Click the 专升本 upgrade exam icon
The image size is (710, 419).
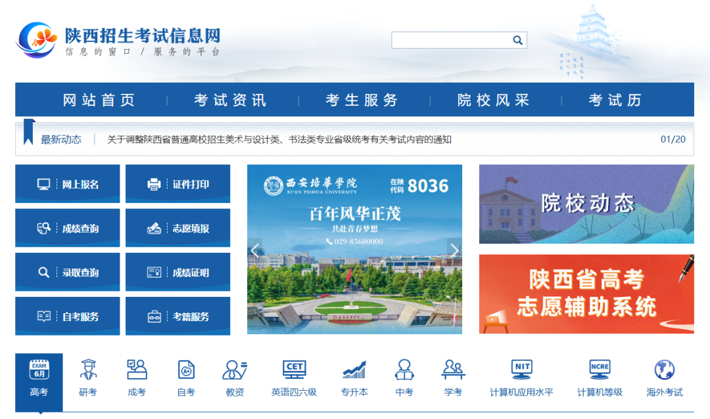tap(354, 378)
